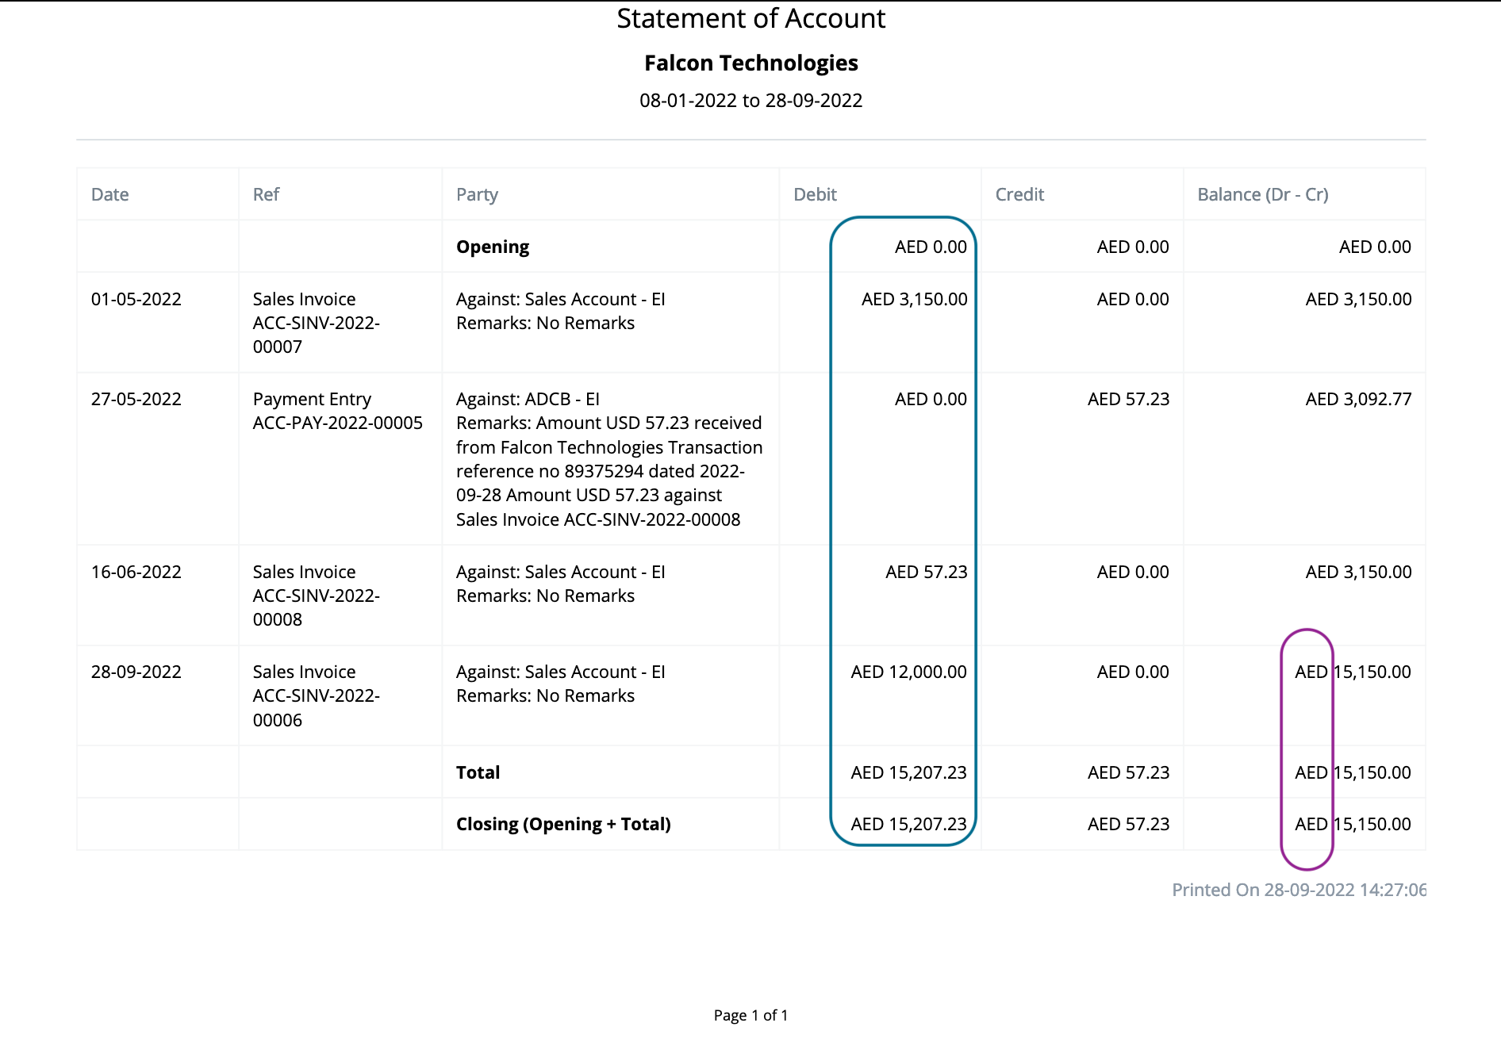Select the balance "AED 3,092.77"
The image size is (1501, 1061).
(x=1358, y=399)
